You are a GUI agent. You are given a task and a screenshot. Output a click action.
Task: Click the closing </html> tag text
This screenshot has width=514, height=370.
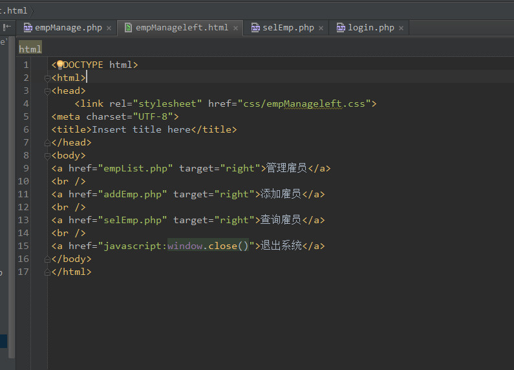72,272
